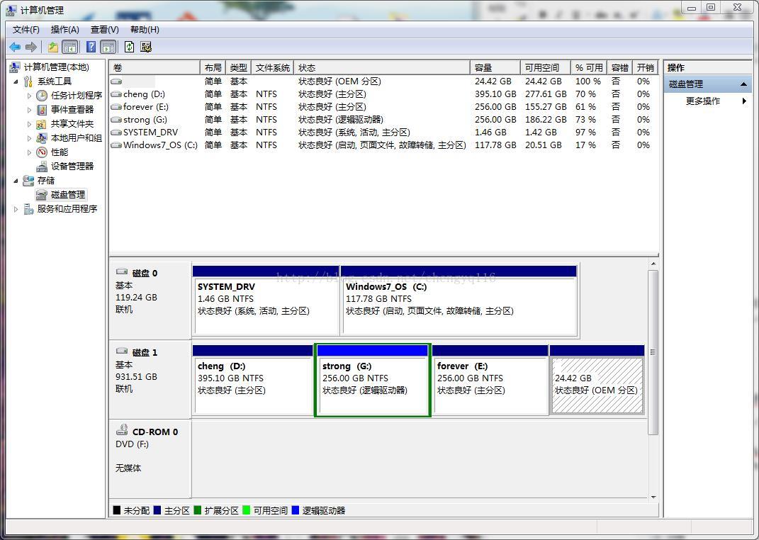Select the 本地用户和组 icon
This screenshot has width=759, height=540.
(x=42, y=138)
